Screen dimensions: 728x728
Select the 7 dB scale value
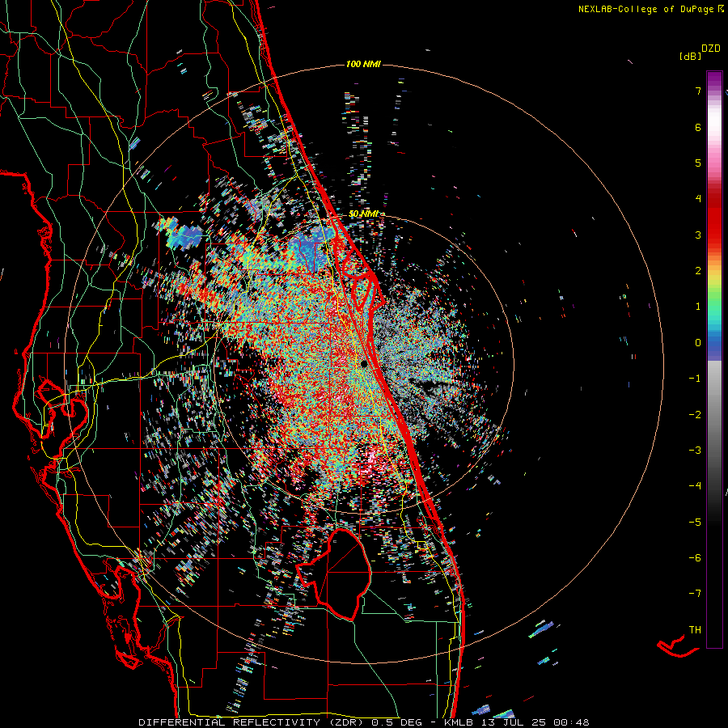(698, 91)
